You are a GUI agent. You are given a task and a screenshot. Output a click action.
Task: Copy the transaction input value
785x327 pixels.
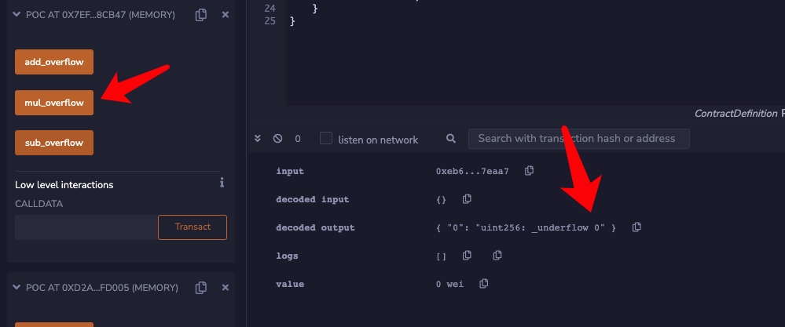click(x=530, y=171)
